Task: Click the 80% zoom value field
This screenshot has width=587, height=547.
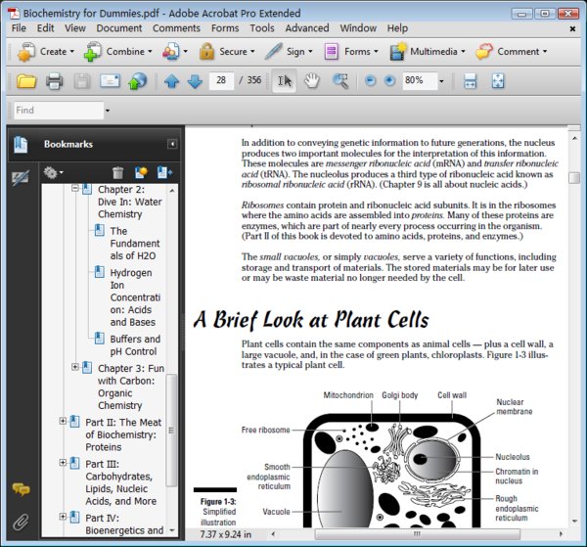Action: point(420,80)
